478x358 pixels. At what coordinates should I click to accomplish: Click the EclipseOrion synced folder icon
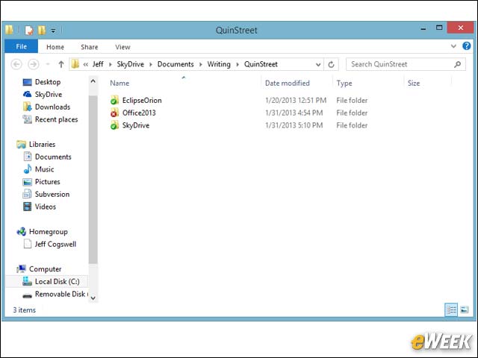pyautogui.click(x=114, y=100)
